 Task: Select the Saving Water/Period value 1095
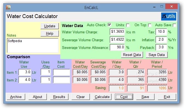157,88
